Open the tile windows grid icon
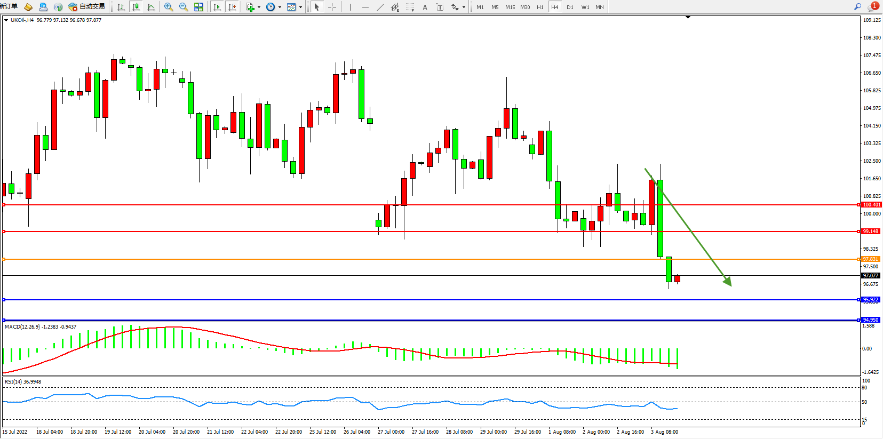The width and height of the screenshot is (883, 439). coord(198,7)
